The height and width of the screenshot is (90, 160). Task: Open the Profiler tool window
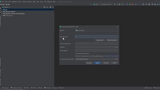pyautogui.click(x=33, y=88)
